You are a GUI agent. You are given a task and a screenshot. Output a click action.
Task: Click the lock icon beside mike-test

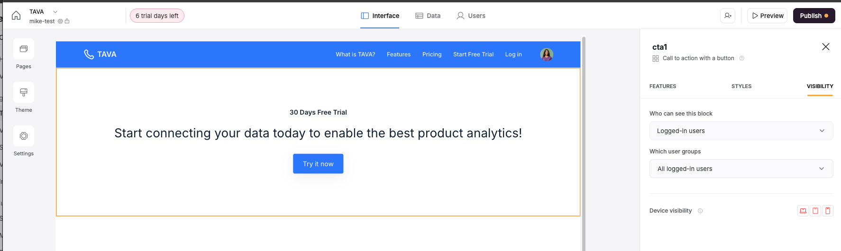click(67, 21)
